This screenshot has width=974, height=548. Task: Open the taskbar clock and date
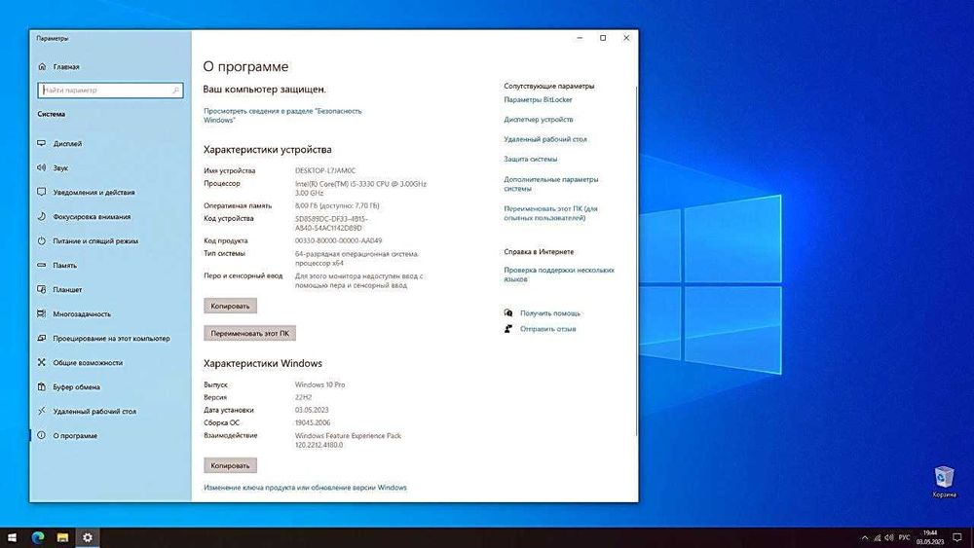930,537
